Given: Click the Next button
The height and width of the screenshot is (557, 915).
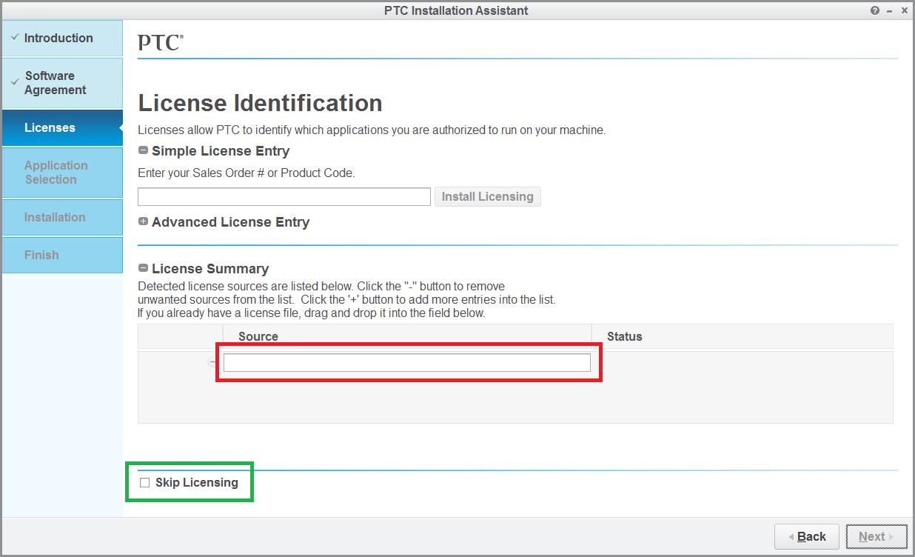Looking at the screenshot, I should (877, 537).
